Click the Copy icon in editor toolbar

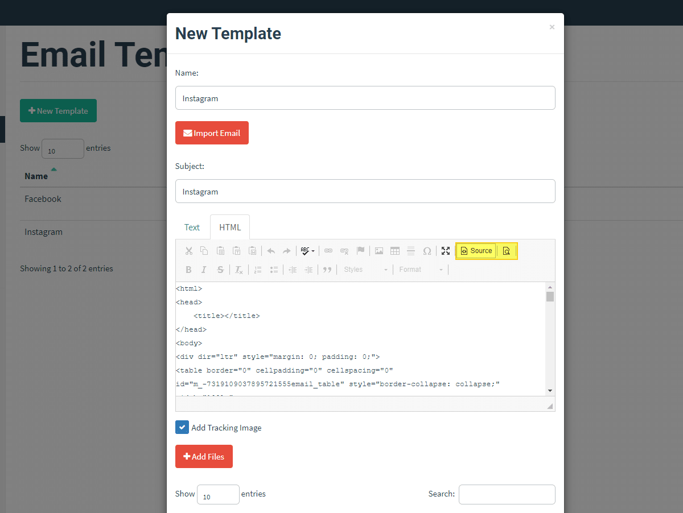pyautogui.click(x=204, y=251)
